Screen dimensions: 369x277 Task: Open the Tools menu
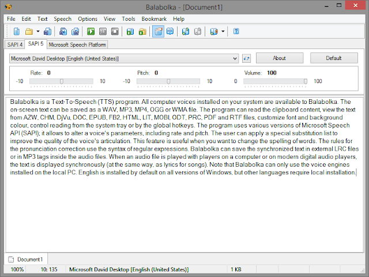point(129,19)
